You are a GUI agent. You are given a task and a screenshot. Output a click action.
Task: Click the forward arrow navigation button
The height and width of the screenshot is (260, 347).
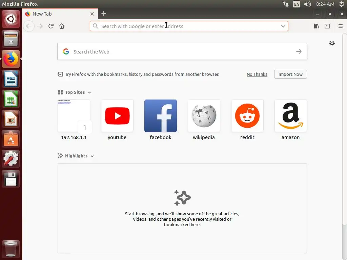(x=40, y=26)
